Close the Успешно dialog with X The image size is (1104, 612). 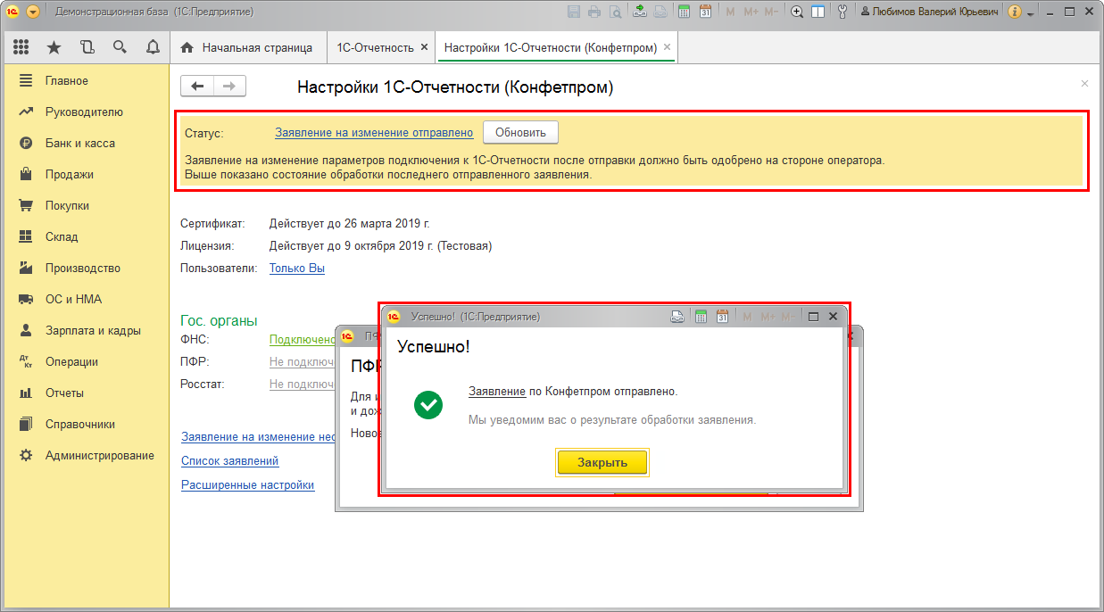pos(833,317)
